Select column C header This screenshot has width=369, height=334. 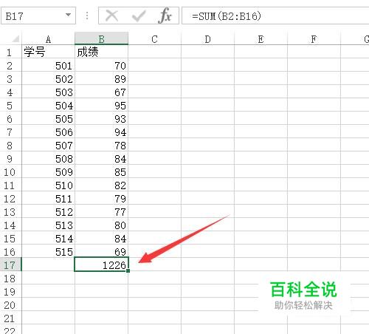tap(154, 39)
